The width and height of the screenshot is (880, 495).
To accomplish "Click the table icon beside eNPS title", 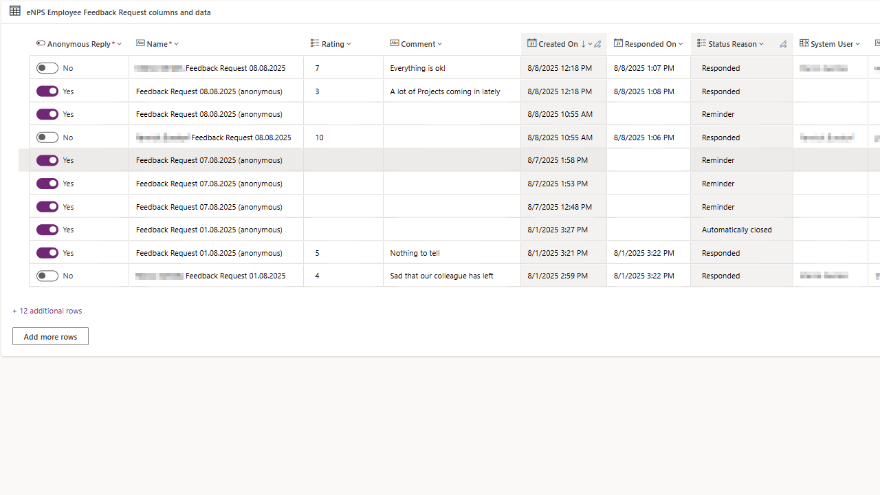I will pyautogui.click(x=14, y=11).
